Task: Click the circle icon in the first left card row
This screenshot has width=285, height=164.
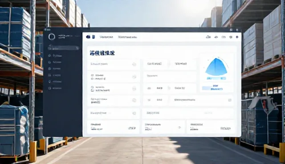Action: 134,64
